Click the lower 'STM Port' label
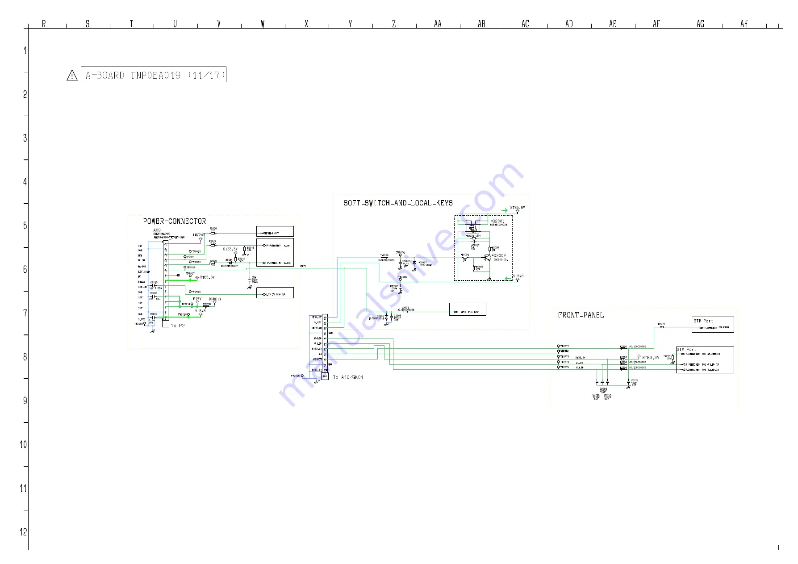 click(686, 350)
